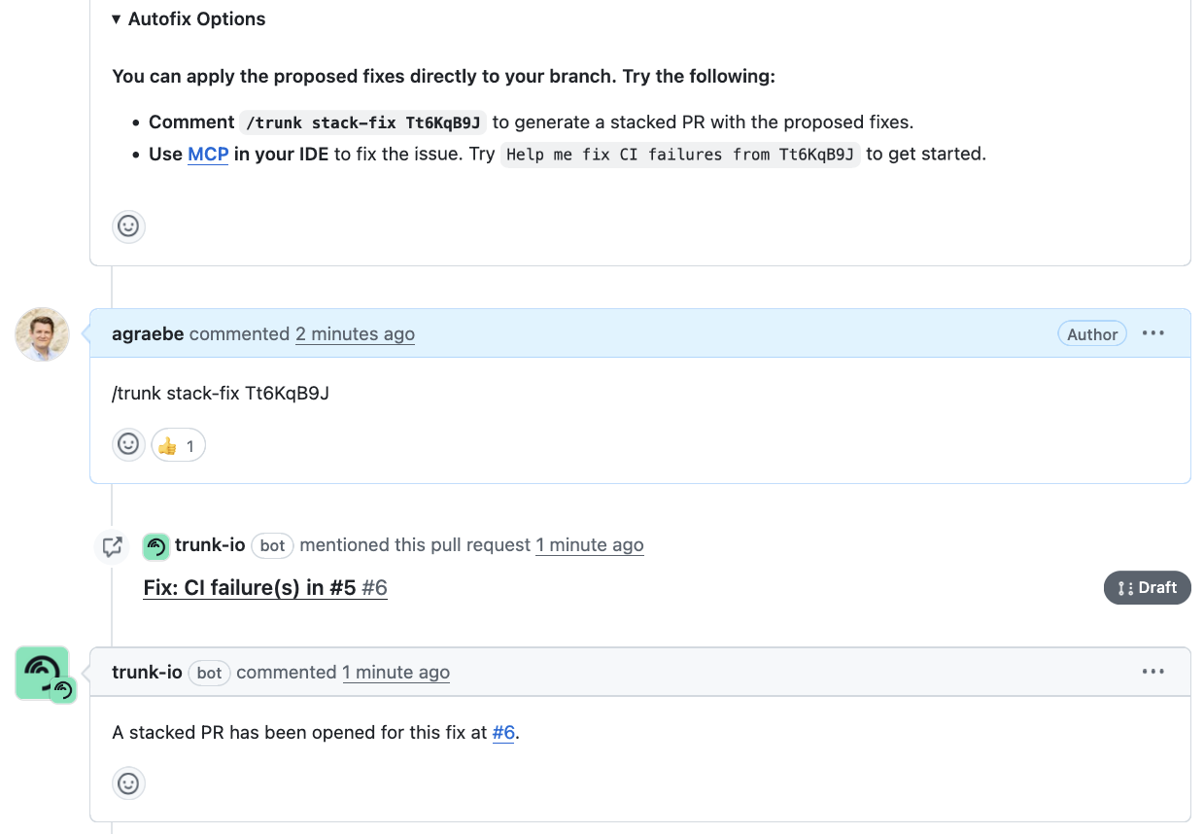
Task: Open the MCP link
Action: (x=208, y=154)
